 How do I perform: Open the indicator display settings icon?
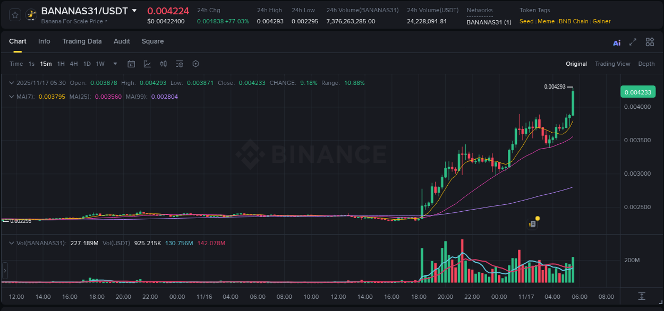click(x=180, y=64)
